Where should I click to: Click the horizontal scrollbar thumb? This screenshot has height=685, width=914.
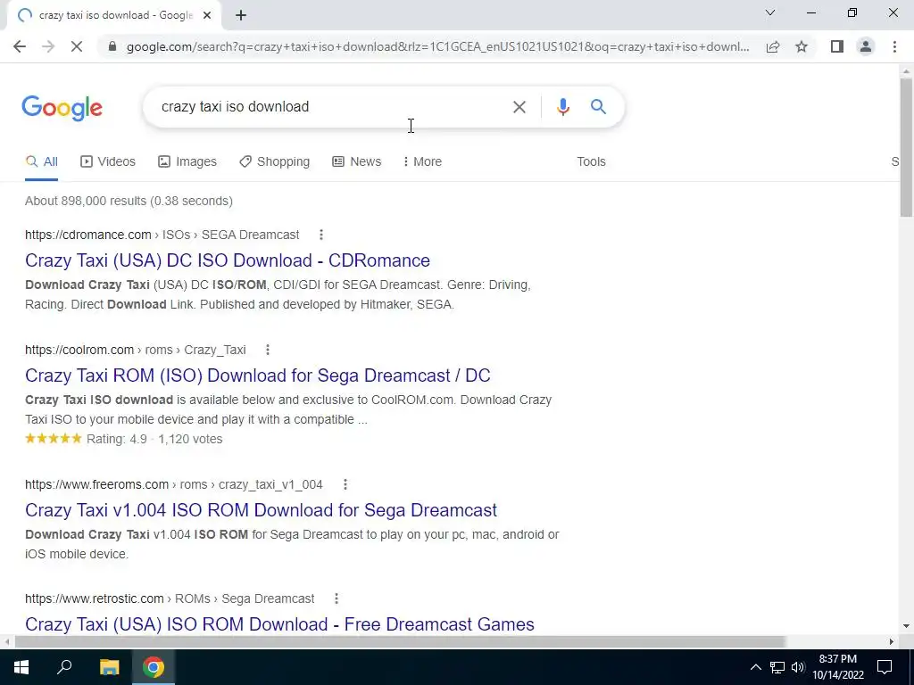[x=399, y=642]
